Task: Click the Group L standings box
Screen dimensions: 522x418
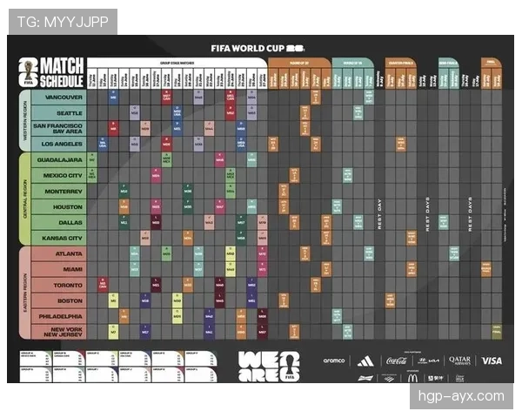Action: (x=201, y=375)
